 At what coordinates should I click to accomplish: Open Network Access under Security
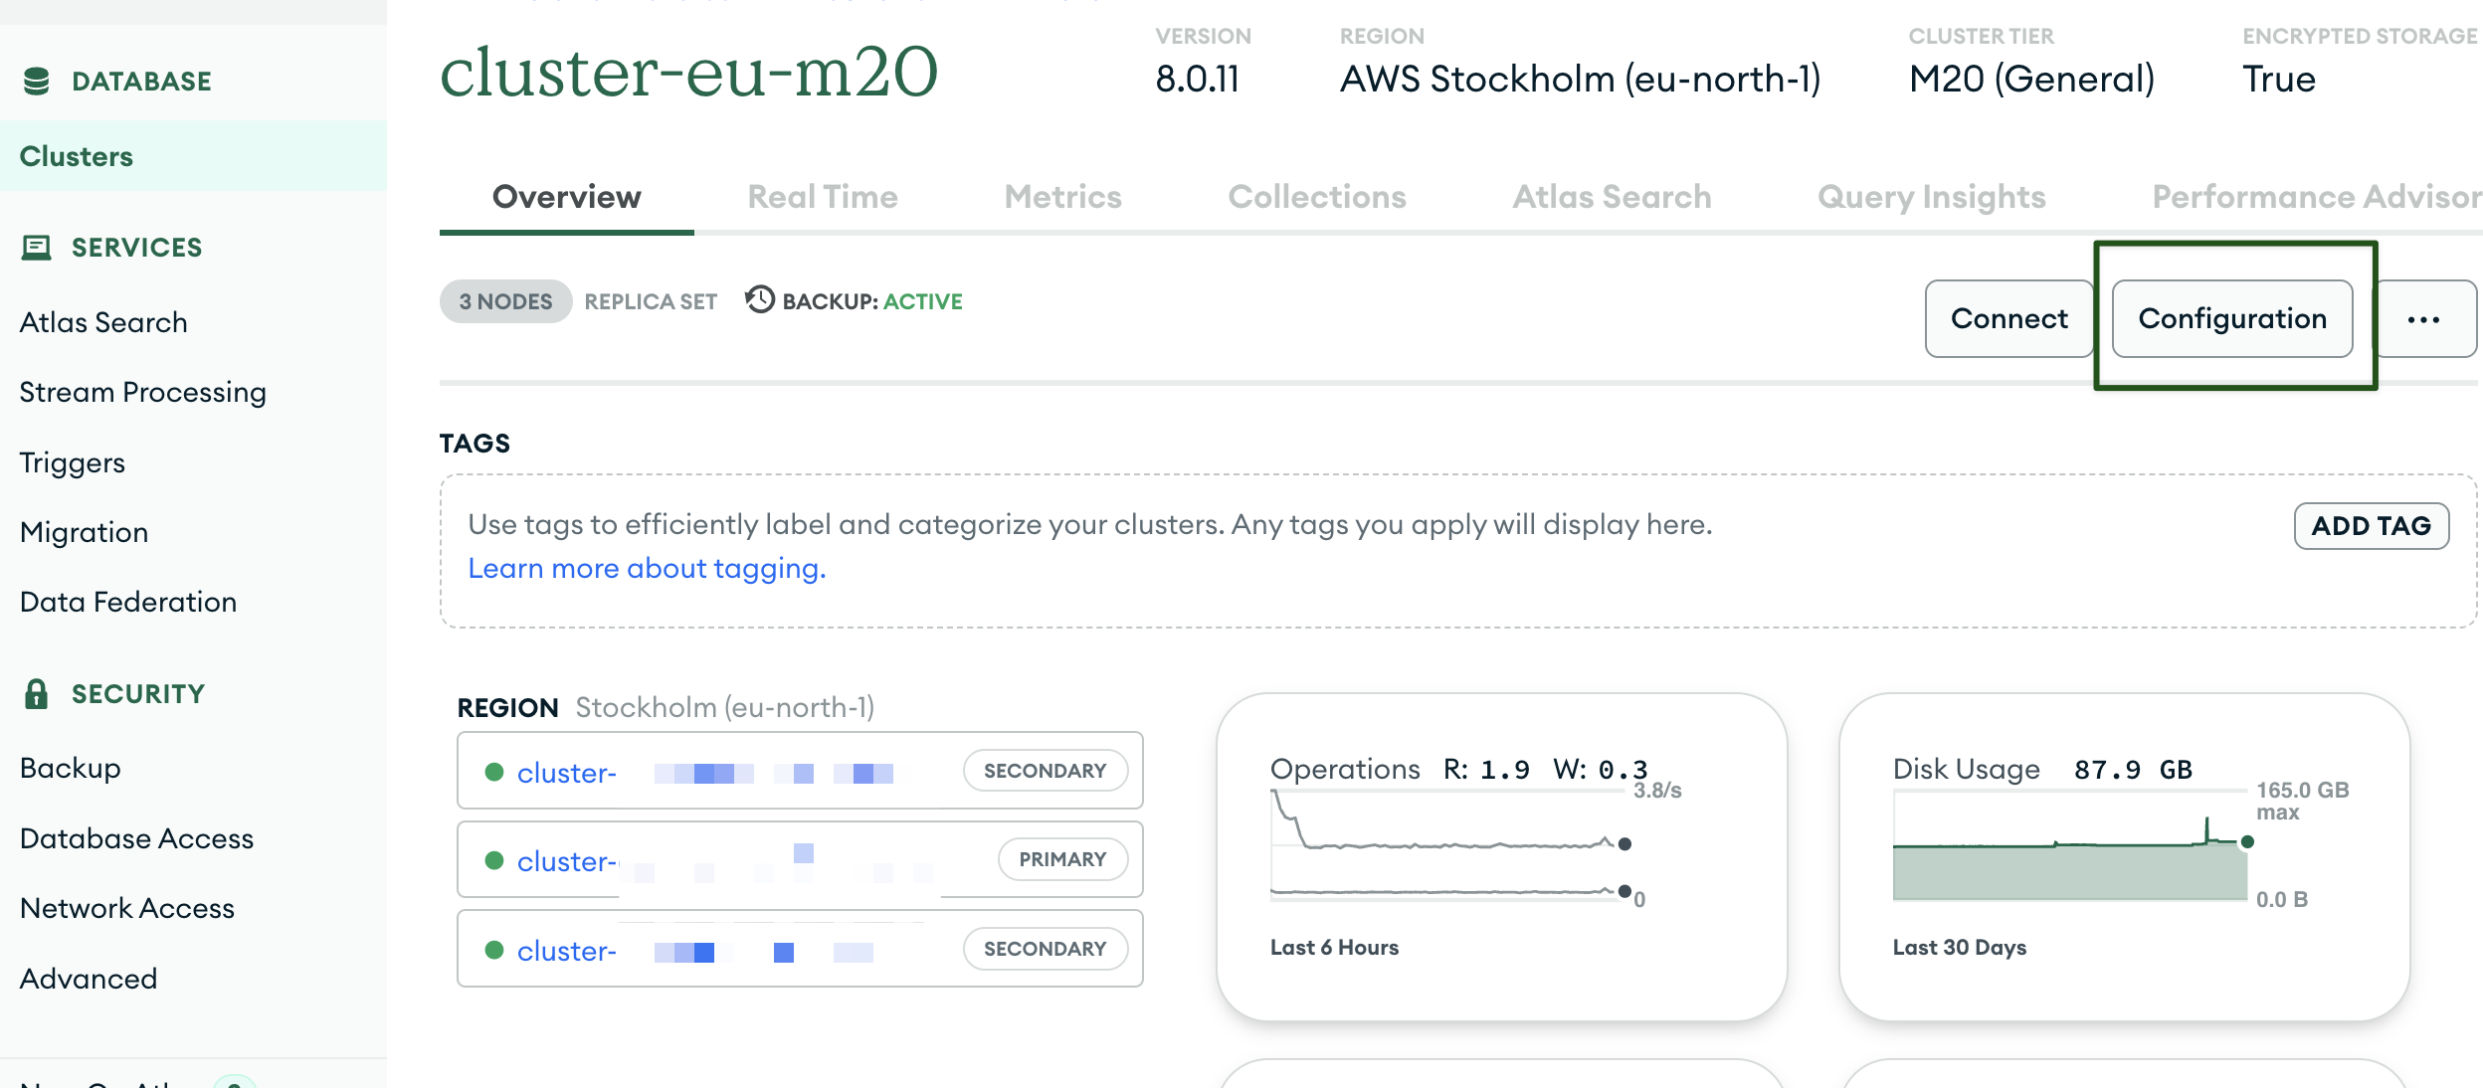point(126,907)
